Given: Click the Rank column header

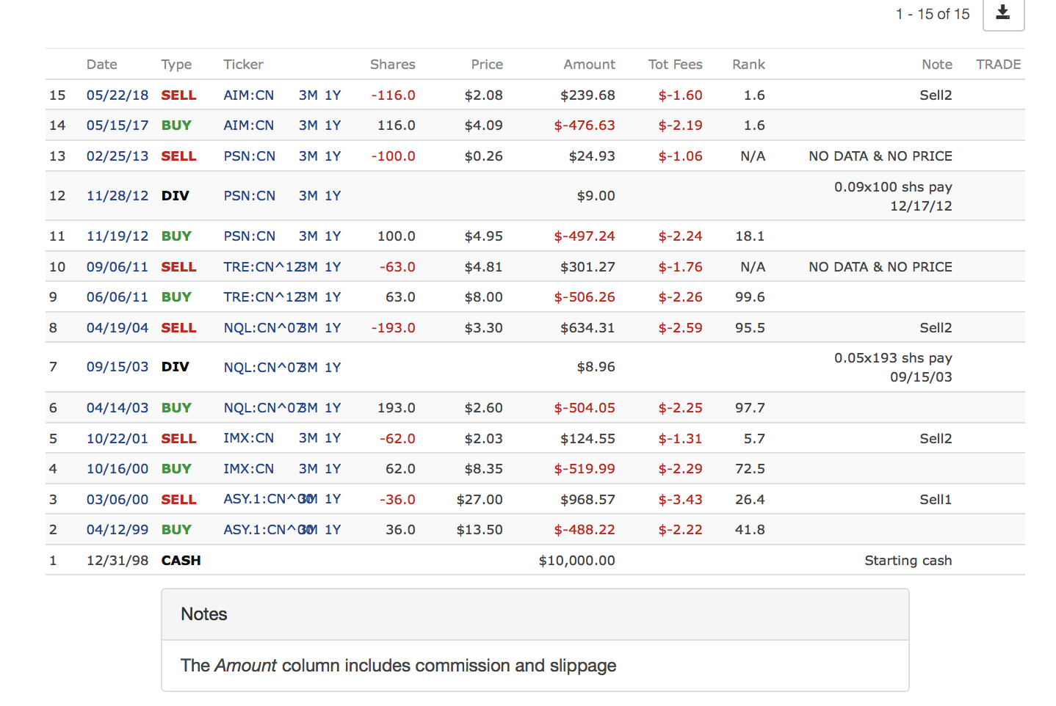Looking at the screenshot, I should [748, 65].
